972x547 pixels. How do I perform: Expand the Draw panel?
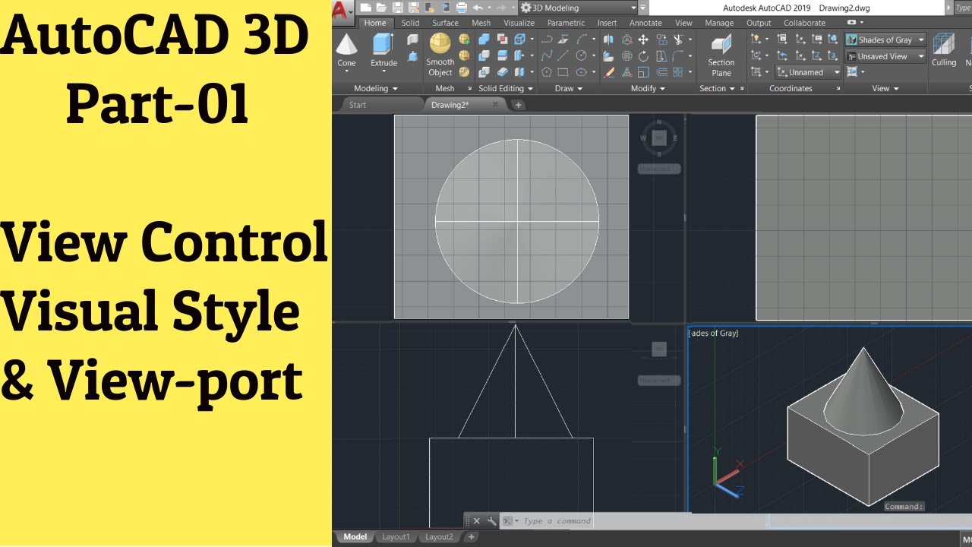click(569, 88)
